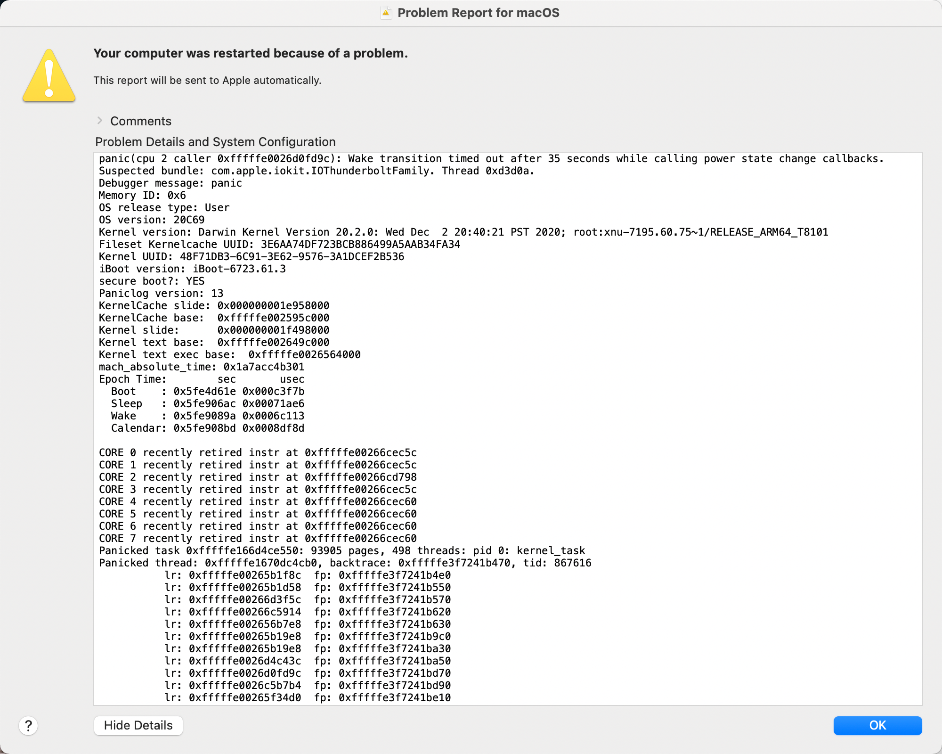Viewport: 942px width, 754px height.
Task: Click the 'lr: 0xfffffe00266d3f5c' backtrace line
Action: [x=308, y=600]
